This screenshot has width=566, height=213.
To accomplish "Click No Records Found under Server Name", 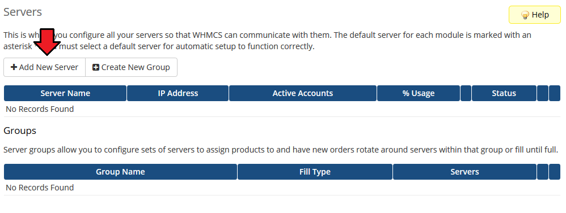I will click(40, 109).
